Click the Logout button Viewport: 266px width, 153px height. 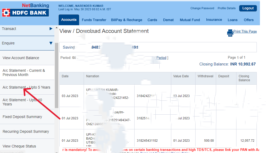click(248, 8)
